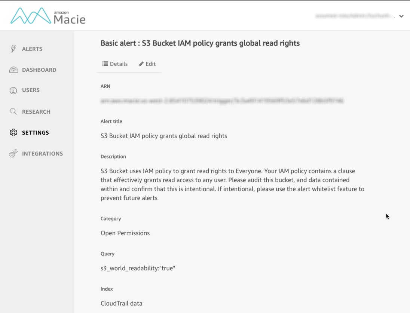This screenshot has width=410, height=313.
Task: Click the Integrations gears icon
Action: point(13,153)
